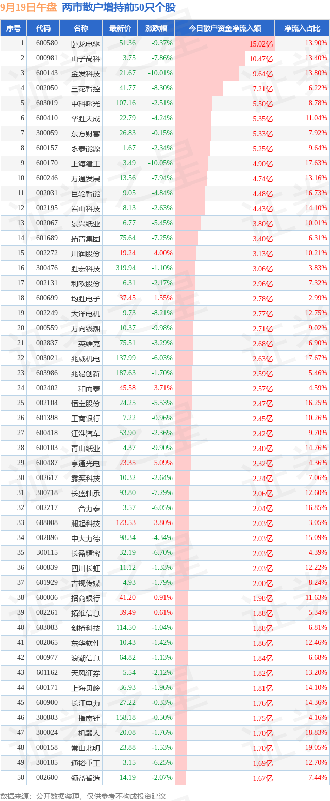Select stock name 兆易创新

(86, 374)
